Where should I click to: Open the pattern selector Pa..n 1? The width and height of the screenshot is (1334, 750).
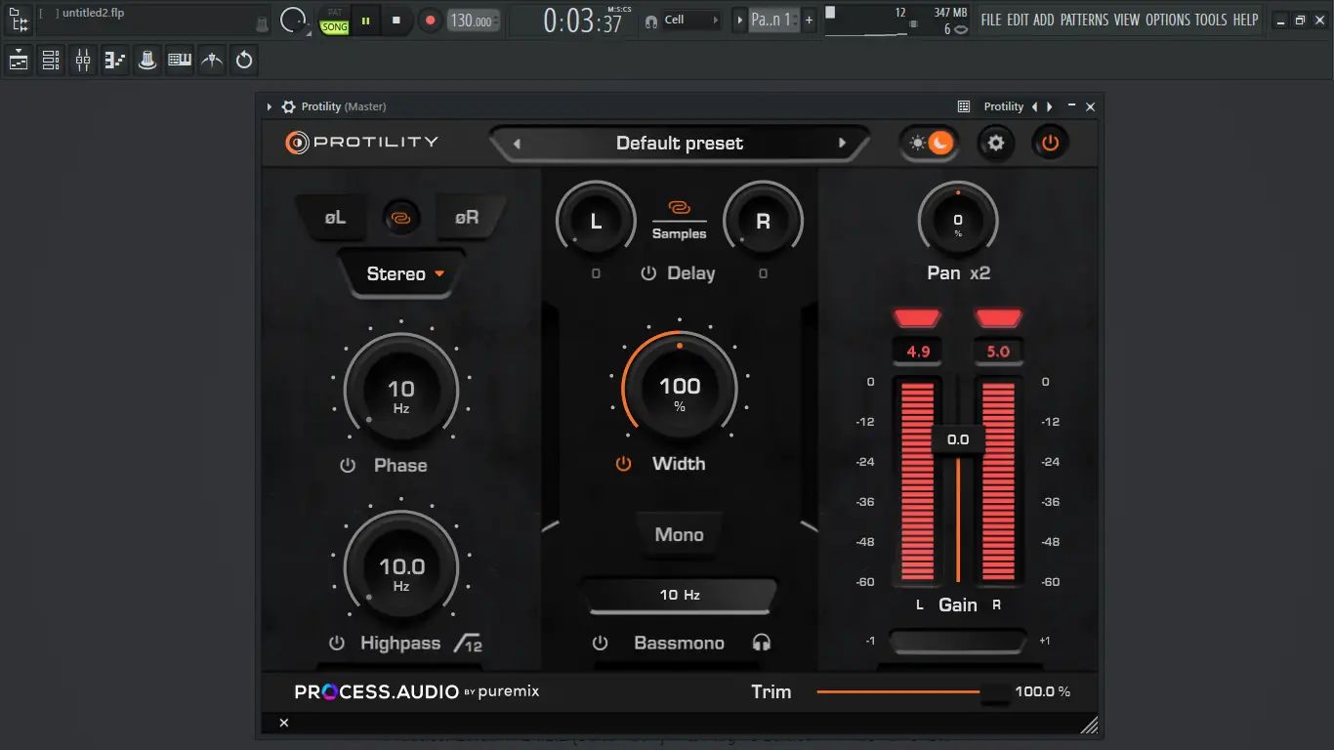click(x=773, y=20)
